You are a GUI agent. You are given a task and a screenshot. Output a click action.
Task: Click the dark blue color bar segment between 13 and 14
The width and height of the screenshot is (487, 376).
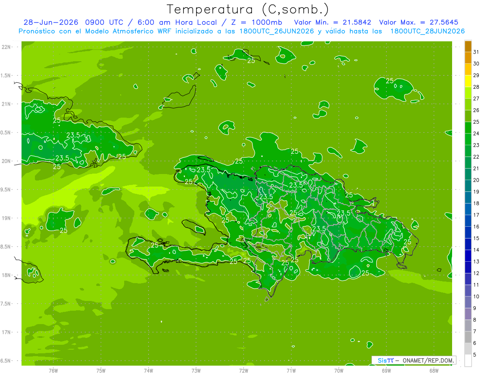pos(468,256)
